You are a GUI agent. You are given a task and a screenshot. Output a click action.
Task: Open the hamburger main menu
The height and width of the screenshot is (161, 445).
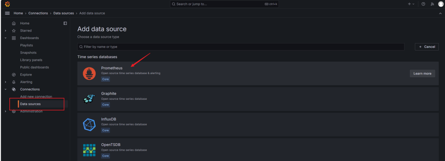click(8, 13)
